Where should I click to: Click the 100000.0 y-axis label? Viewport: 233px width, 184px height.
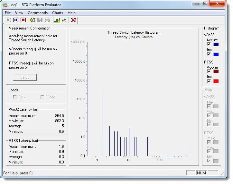78,42
